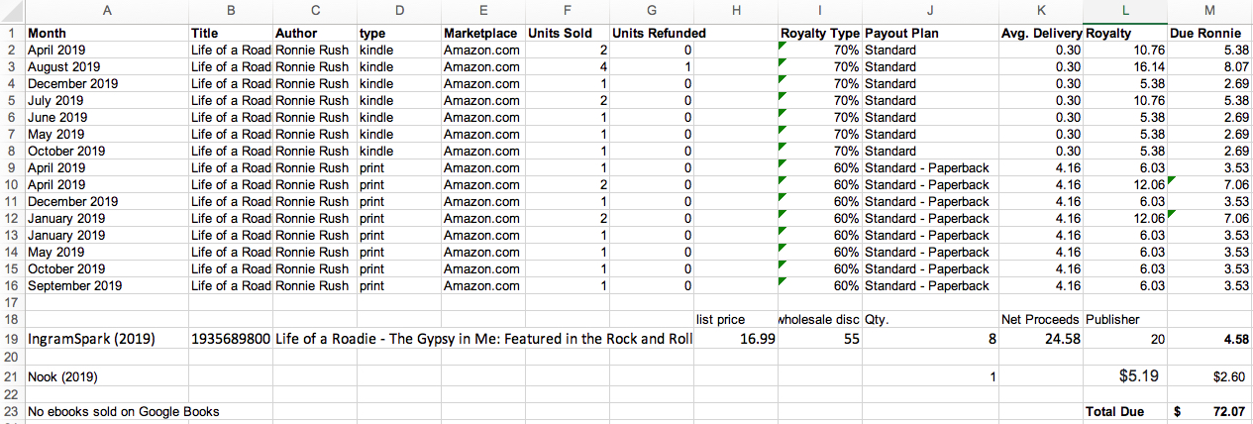Select column L header
The width and height of the screenshot is (1253, 424).
(x=1126, y=11)
